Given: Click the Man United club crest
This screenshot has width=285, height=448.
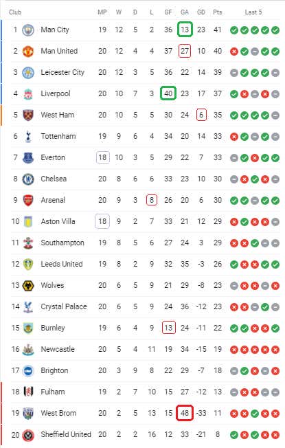Looking at the screenshot, I should tap(28, 51).
